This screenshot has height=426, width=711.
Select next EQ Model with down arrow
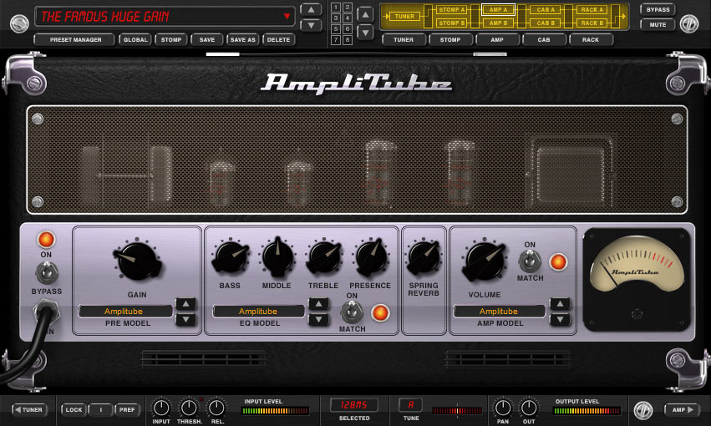319,319
